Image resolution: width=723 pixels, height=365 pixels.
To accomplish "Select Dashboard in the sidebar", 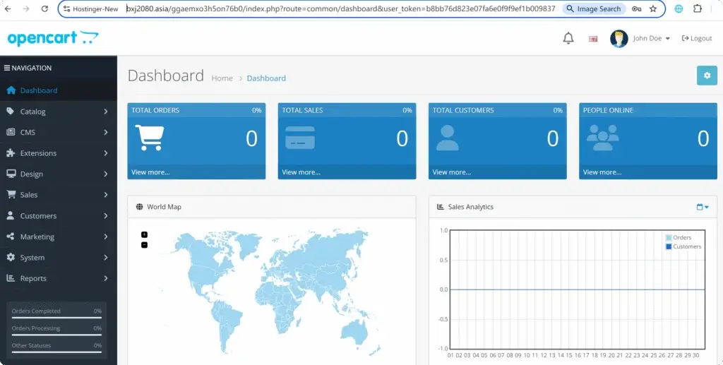I will (x=39, y=90).
